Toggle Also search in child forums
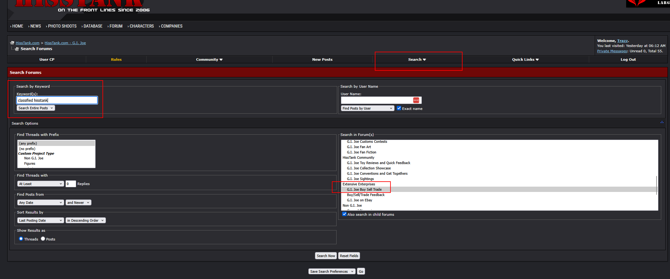This screenshot has width=670, height=279. 344,214
